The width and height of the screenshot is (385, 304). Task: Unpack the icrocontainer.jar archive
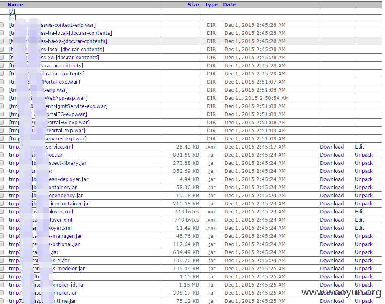pos(364,203)
